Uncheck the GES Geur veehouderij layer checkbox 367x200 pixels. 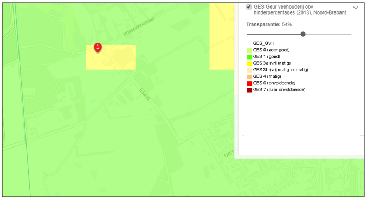[249, 7]
